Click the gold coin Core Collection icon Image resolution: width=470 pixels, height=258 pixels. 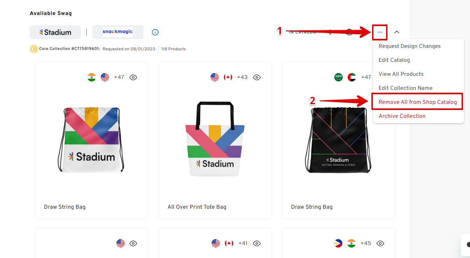(x=34, y=49)
